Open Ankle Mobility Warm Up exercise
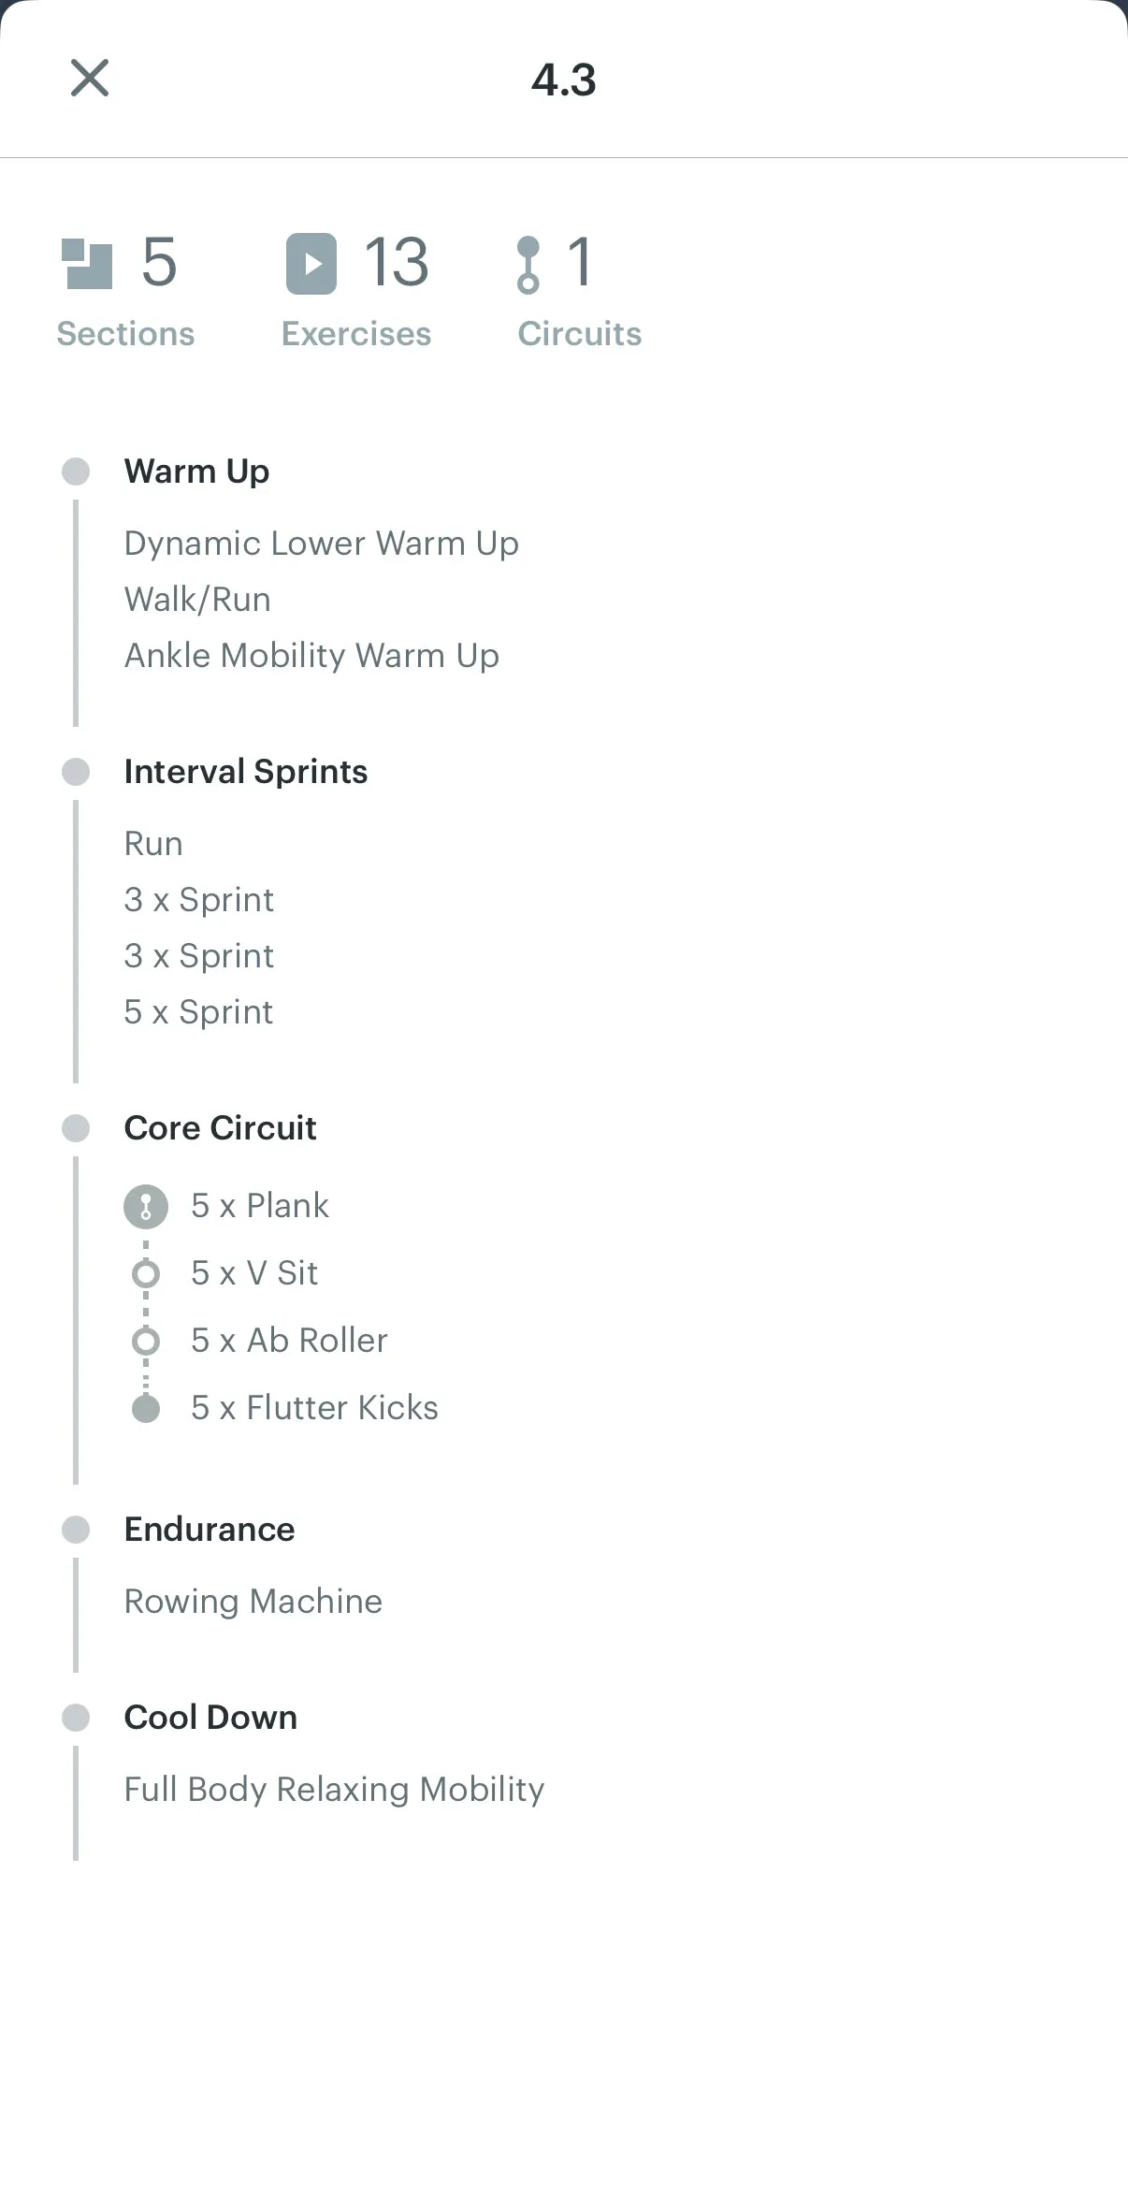Viewport: 1128px width, 2206px height. pos(311,656)
